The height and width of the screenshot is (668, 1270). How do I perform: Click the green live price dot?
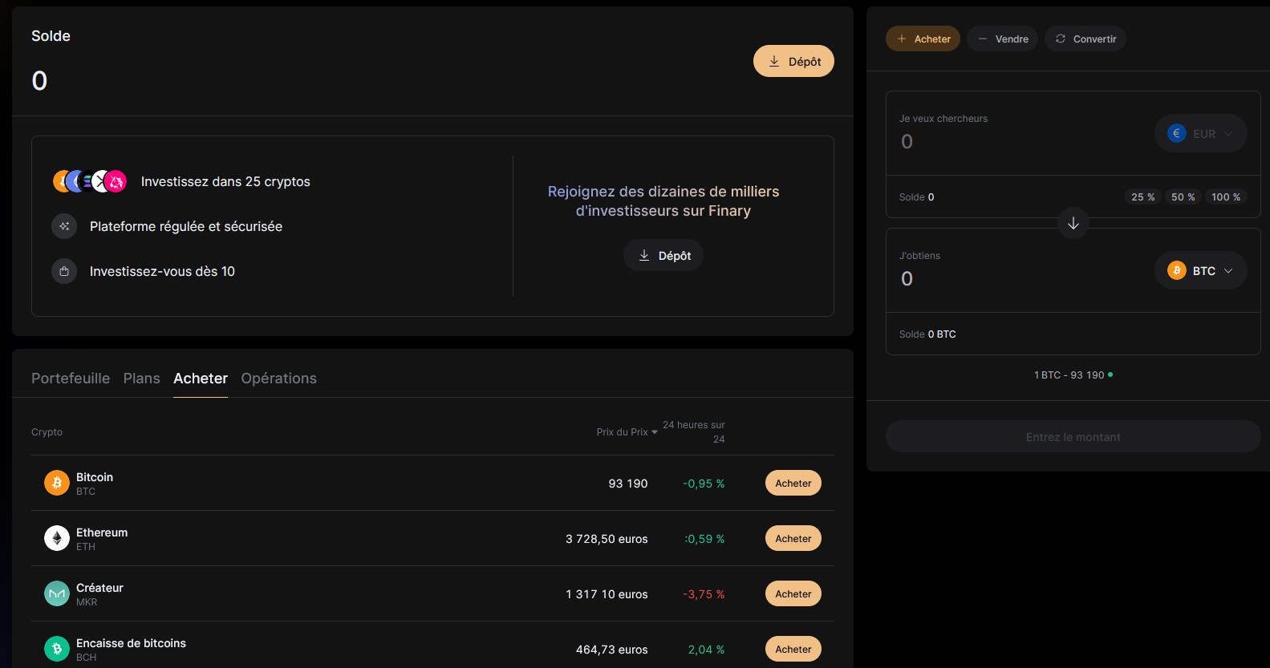[x=1110, y=374]
